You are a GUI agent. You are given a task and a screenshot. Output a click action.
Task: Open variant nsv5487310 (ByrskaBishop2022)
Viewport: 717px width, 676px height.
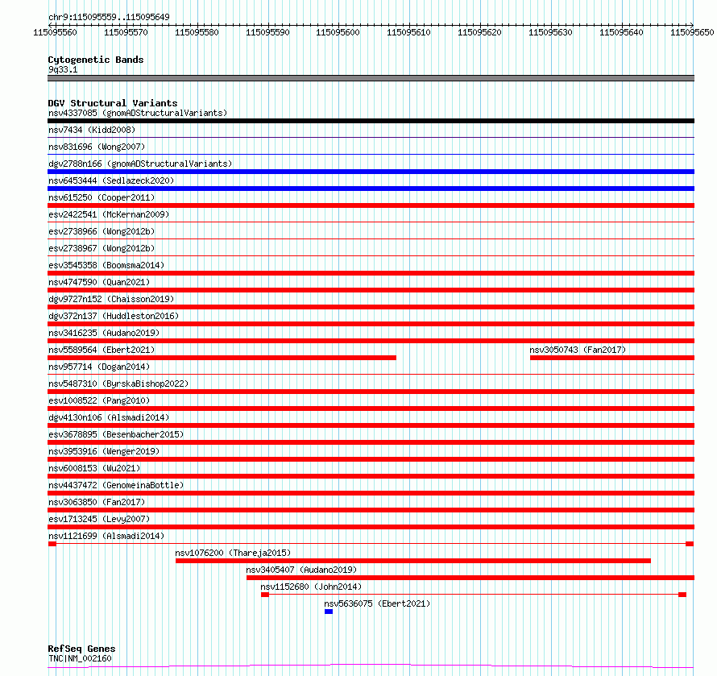point(118,384)
